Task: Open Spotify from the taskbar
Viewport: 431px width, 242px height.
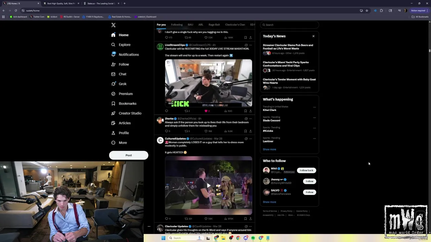Action: pyautogui.click(x=253, y=238)
